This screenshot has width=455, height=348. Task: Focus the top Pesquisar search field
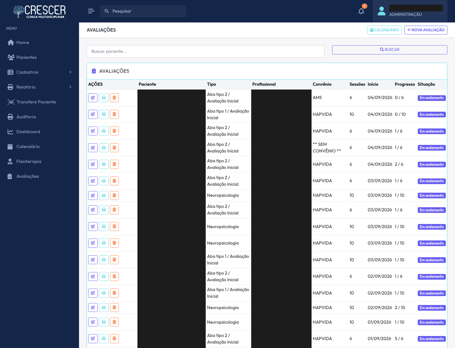pyautogui.click(x=143, y=11)
